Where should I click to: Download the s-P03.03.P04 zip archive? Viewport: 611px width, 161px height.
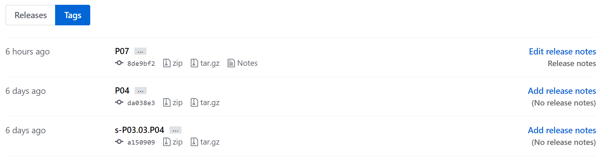(x=173, y=142)
